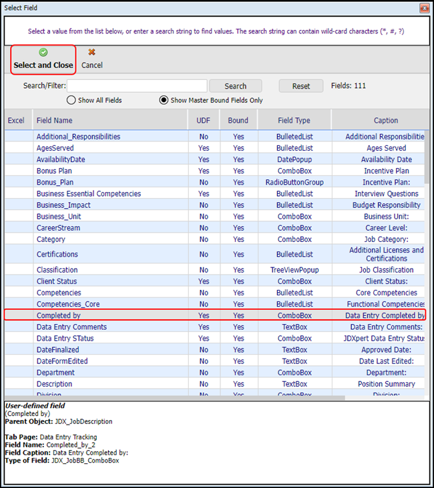Select the AvailabilityDate field row
This screenshot has width=434, height=488.
click(x=214, y=159)
